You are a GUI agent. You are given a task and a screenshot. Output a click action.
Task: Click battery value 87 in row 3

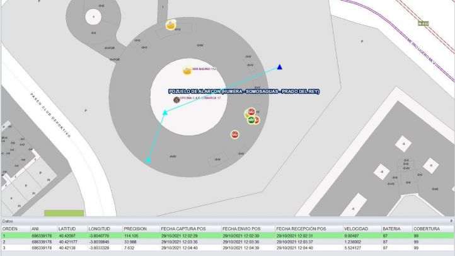click(x=385, y=248)
